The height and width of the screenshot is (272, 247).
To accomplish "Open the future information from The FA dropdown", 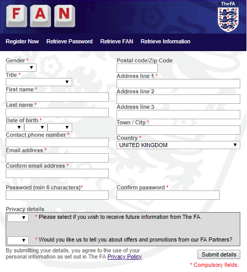I will coord(18,217).
